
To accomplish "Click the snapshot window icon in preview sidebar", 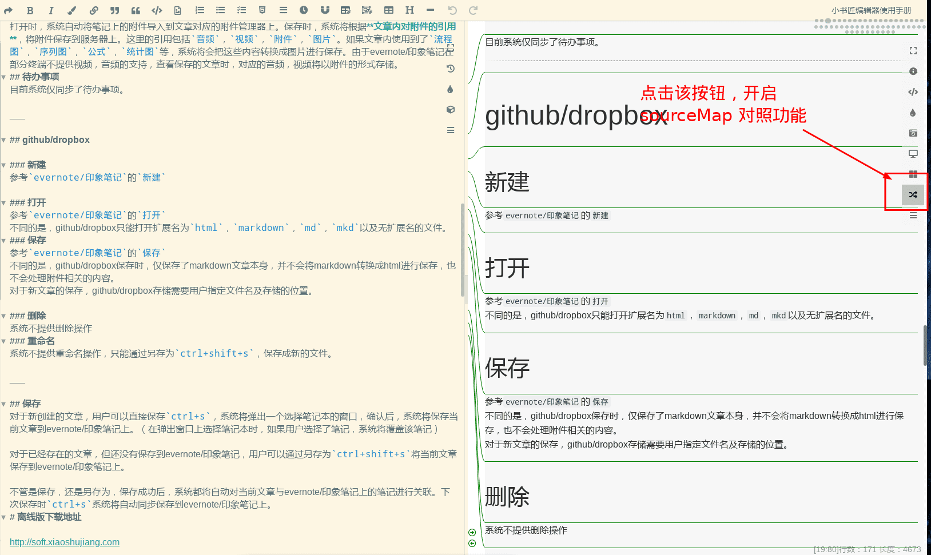I will click(913, 133).
